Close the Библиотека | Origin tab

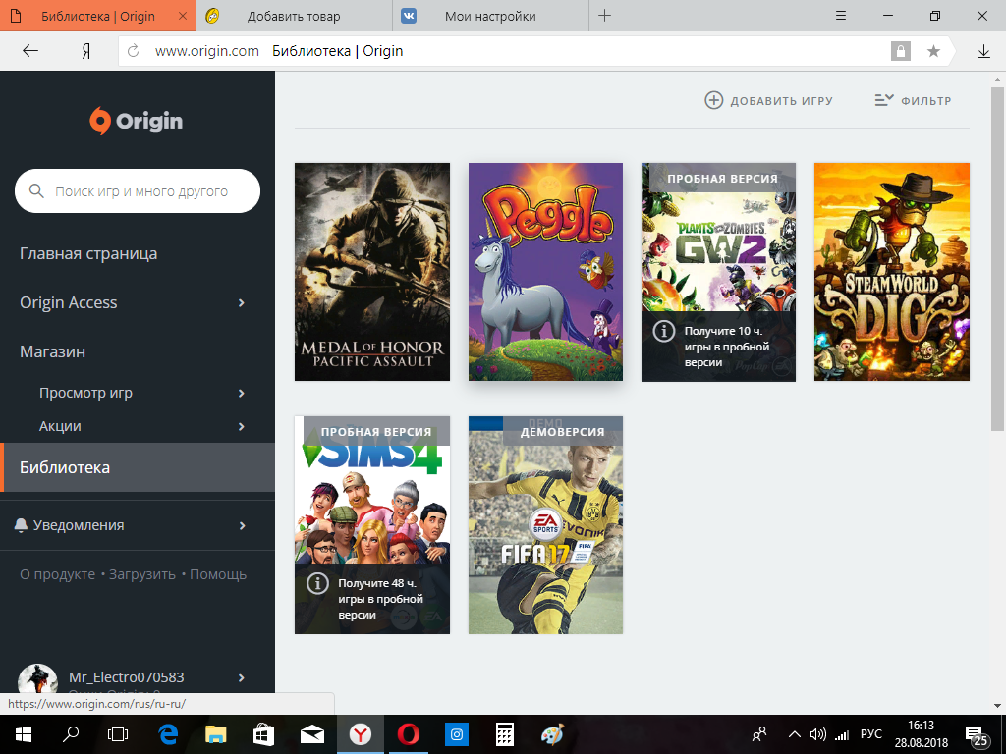coord(183,16)
